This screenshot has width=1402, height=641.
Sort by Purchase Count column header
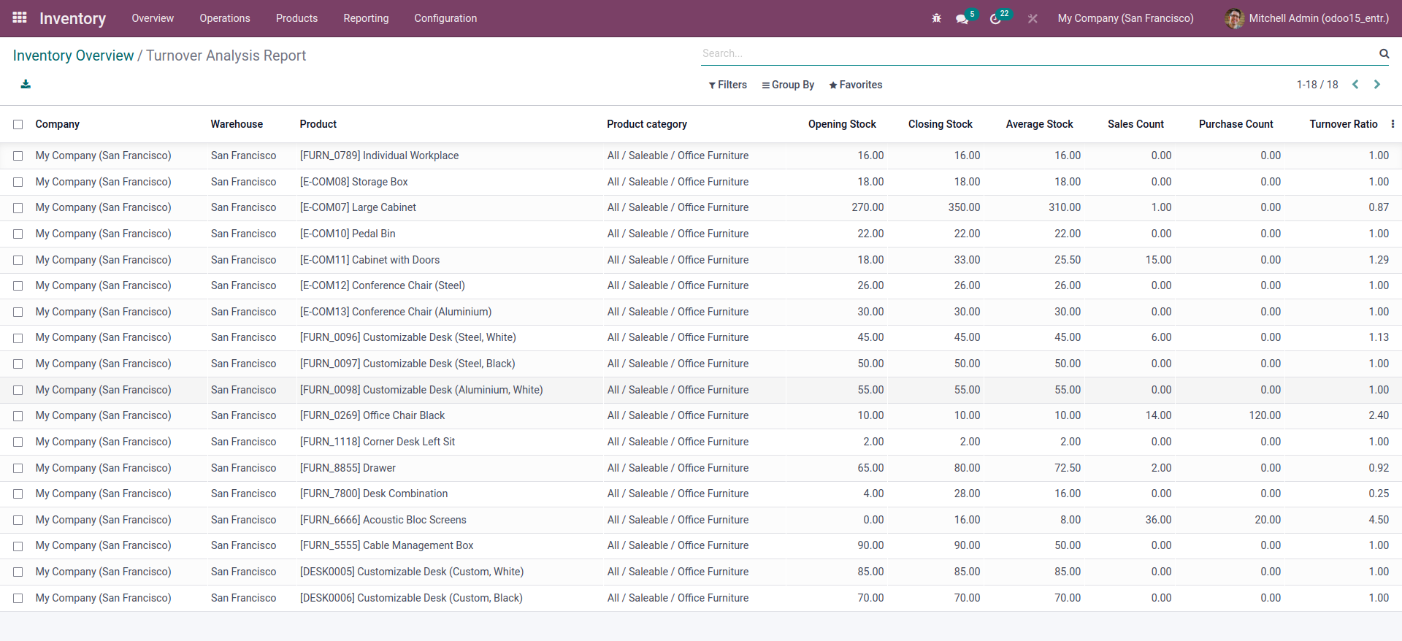[1236, 124]
